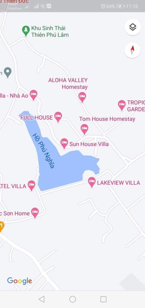Select the Khu Sinh Thái Thiên Phú Lâm park pin

tap(26, 31)
